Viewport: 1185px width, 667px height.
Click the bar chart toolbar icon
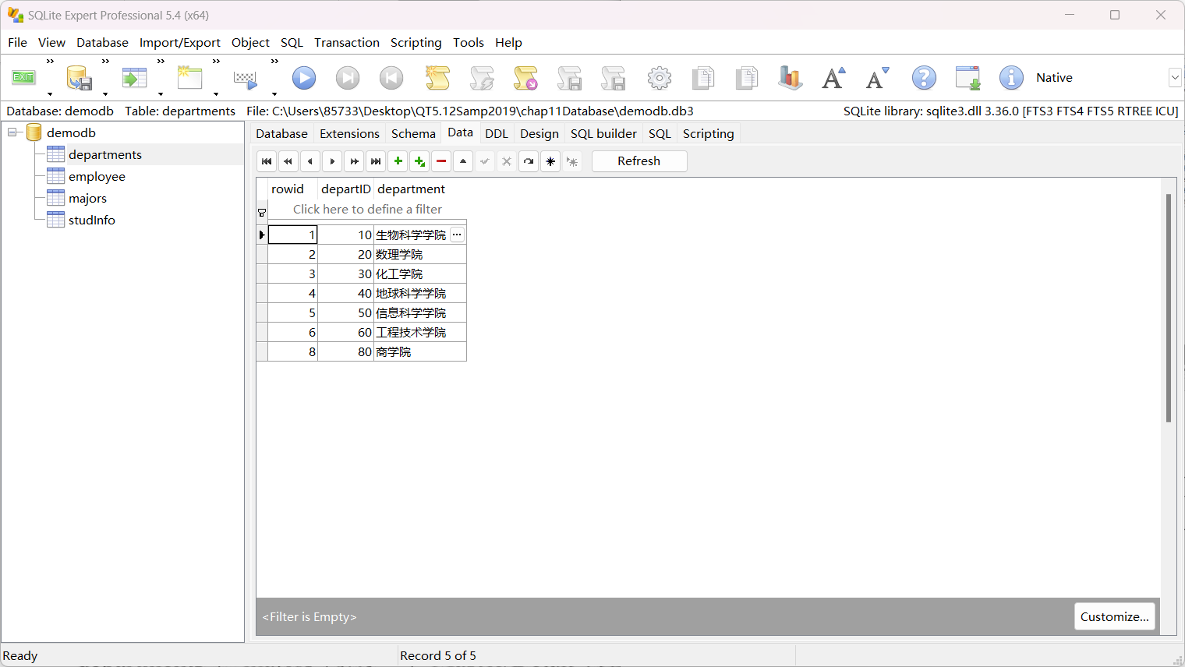tap(790, 77)
